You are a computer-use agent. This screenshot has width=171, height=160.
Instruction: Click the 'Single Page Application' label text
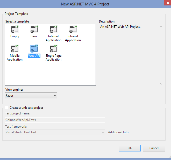pyautogui.click(x=53, y=58)
